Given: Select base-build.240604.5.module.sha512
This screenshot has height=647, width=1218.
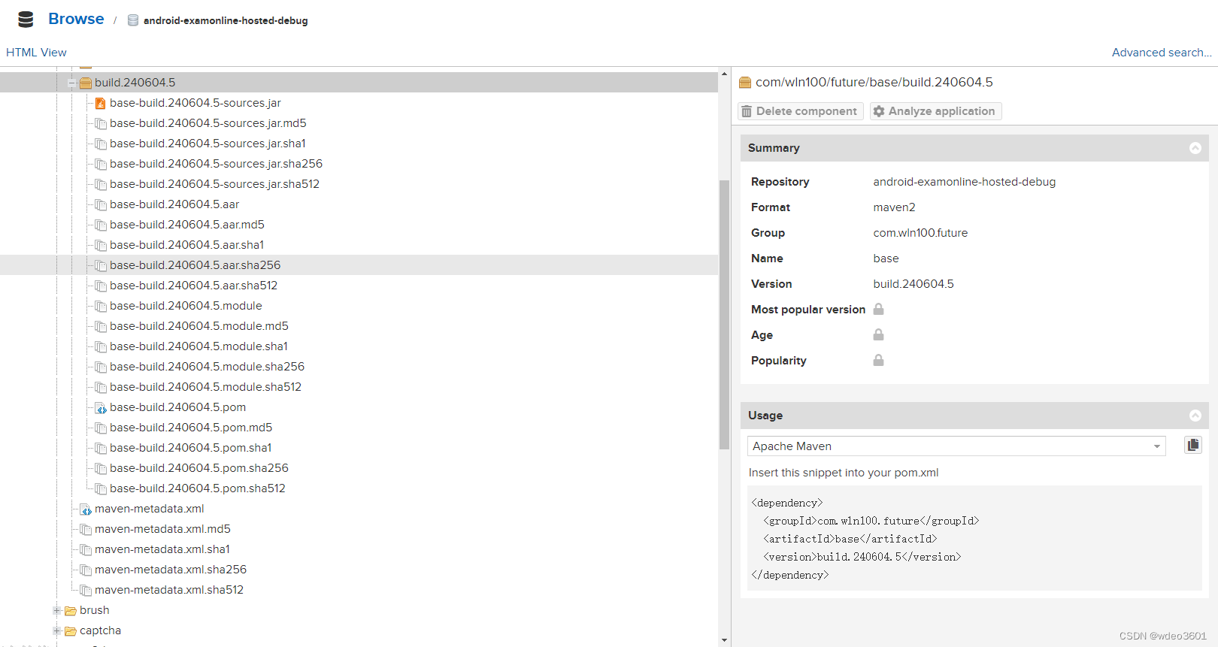Looking at the screenshot, I should (205, 387).
